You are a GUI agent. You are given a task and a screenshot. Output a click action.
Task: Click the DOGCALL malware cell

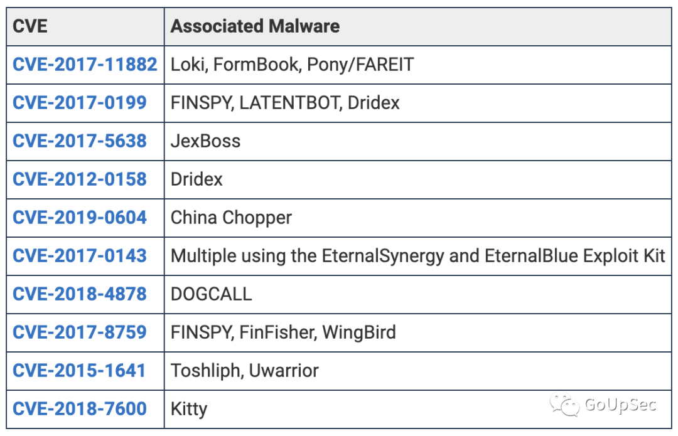coord(417,294)
